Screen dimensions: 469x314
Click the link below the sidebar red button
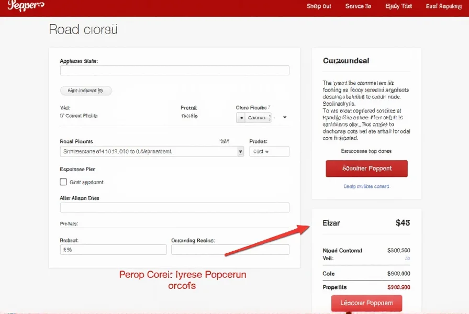(x=366, y=186)
